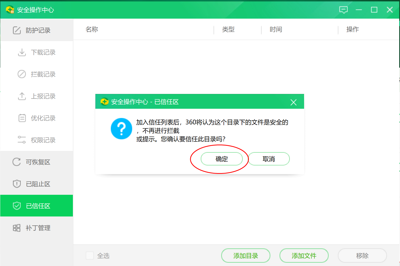Screen dimensions: 400x266
Task: Close the 安全操作中心 main window
Action: 390,10
